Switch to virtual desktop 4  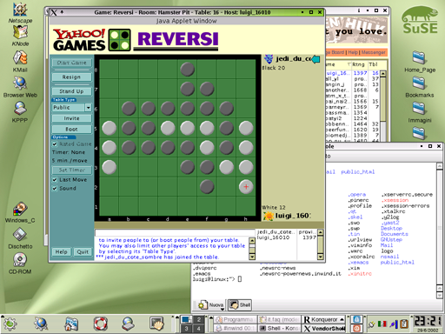(199, 329)
